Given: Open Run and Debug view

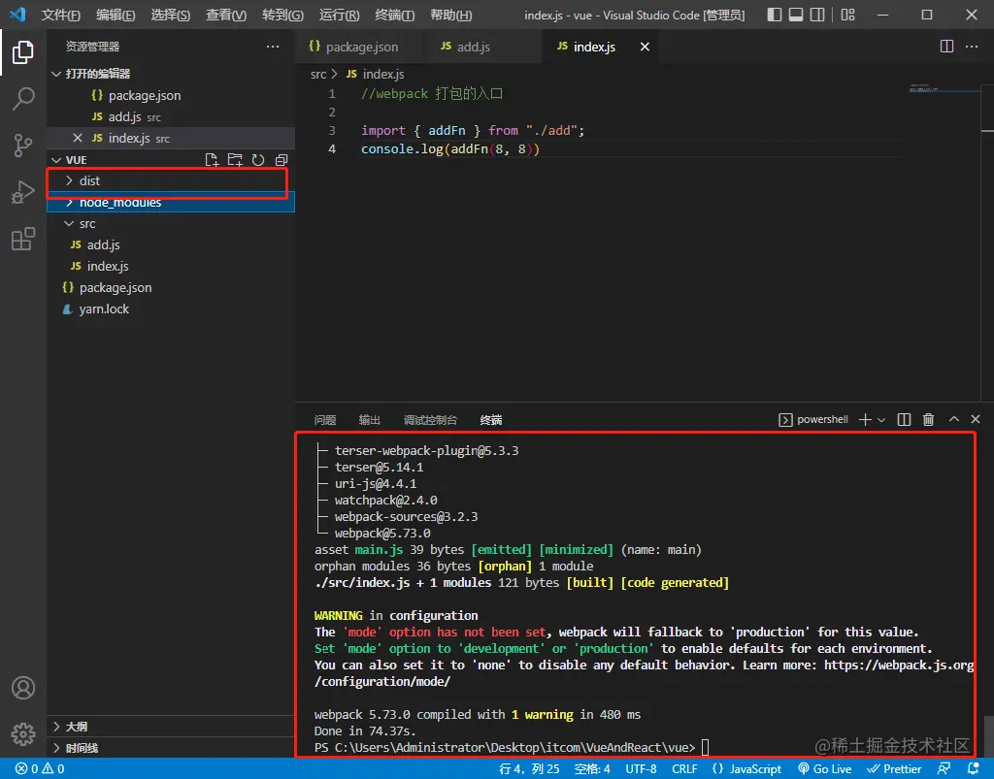Looking at the screenshot, I should [23, 192].
